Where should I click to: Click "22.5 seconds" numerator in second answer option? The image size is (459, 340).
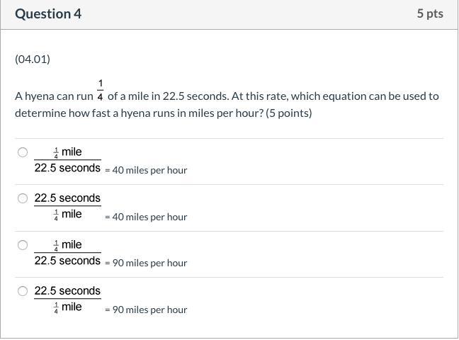67,198
